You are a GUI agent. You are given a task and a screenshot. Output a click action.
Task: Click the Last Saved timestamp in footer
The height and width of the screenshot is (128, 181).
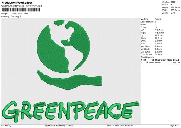pyautogui.click(x=59, y=126)
